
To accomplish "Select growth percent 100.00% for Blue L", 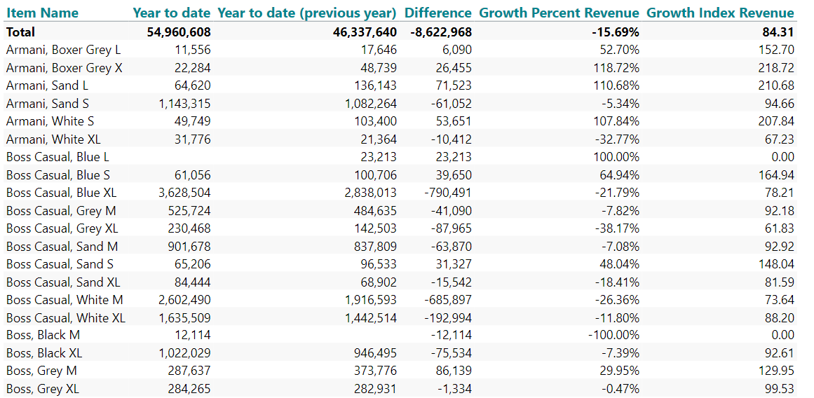I will [617, 157].
